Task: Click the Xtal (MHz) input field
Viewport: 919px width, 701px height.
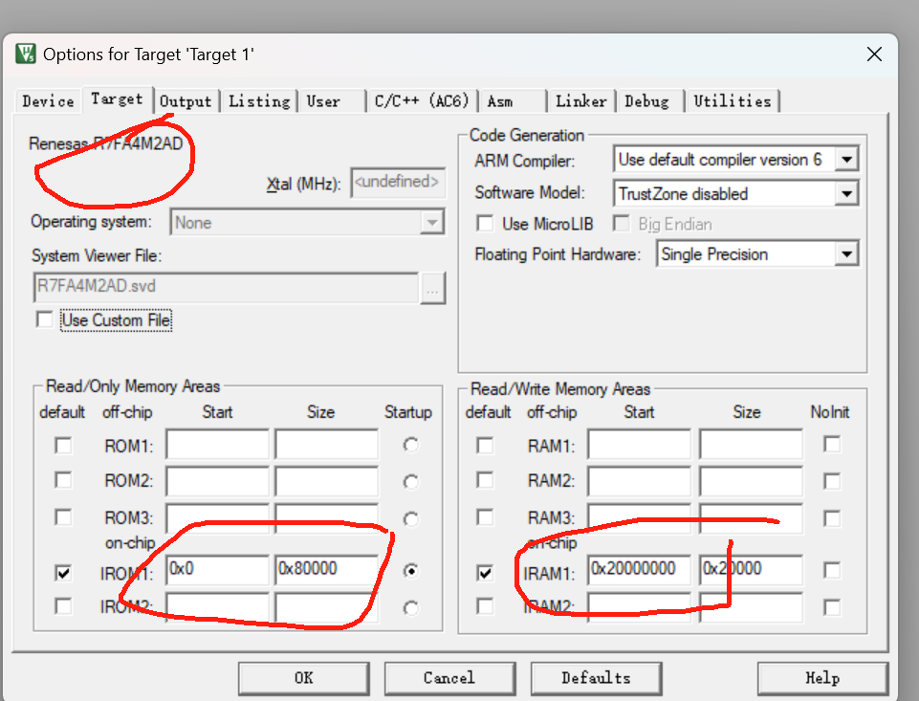Action: click(398, 183)
